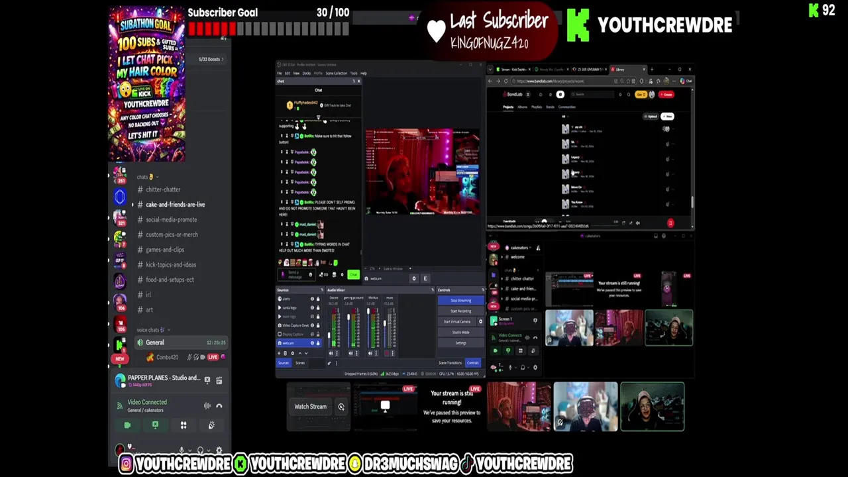
Task: Open the irl channel
Action: (x=148, y=295)
